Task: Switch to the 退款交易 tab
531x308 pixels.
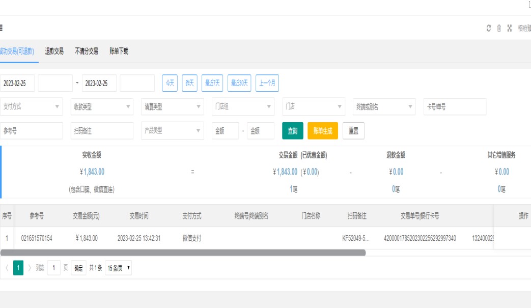Action: coord(54,51)
